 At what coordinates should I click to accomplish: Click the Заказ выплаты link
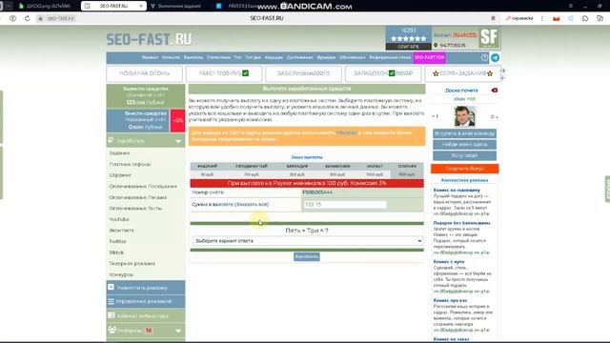307,157
